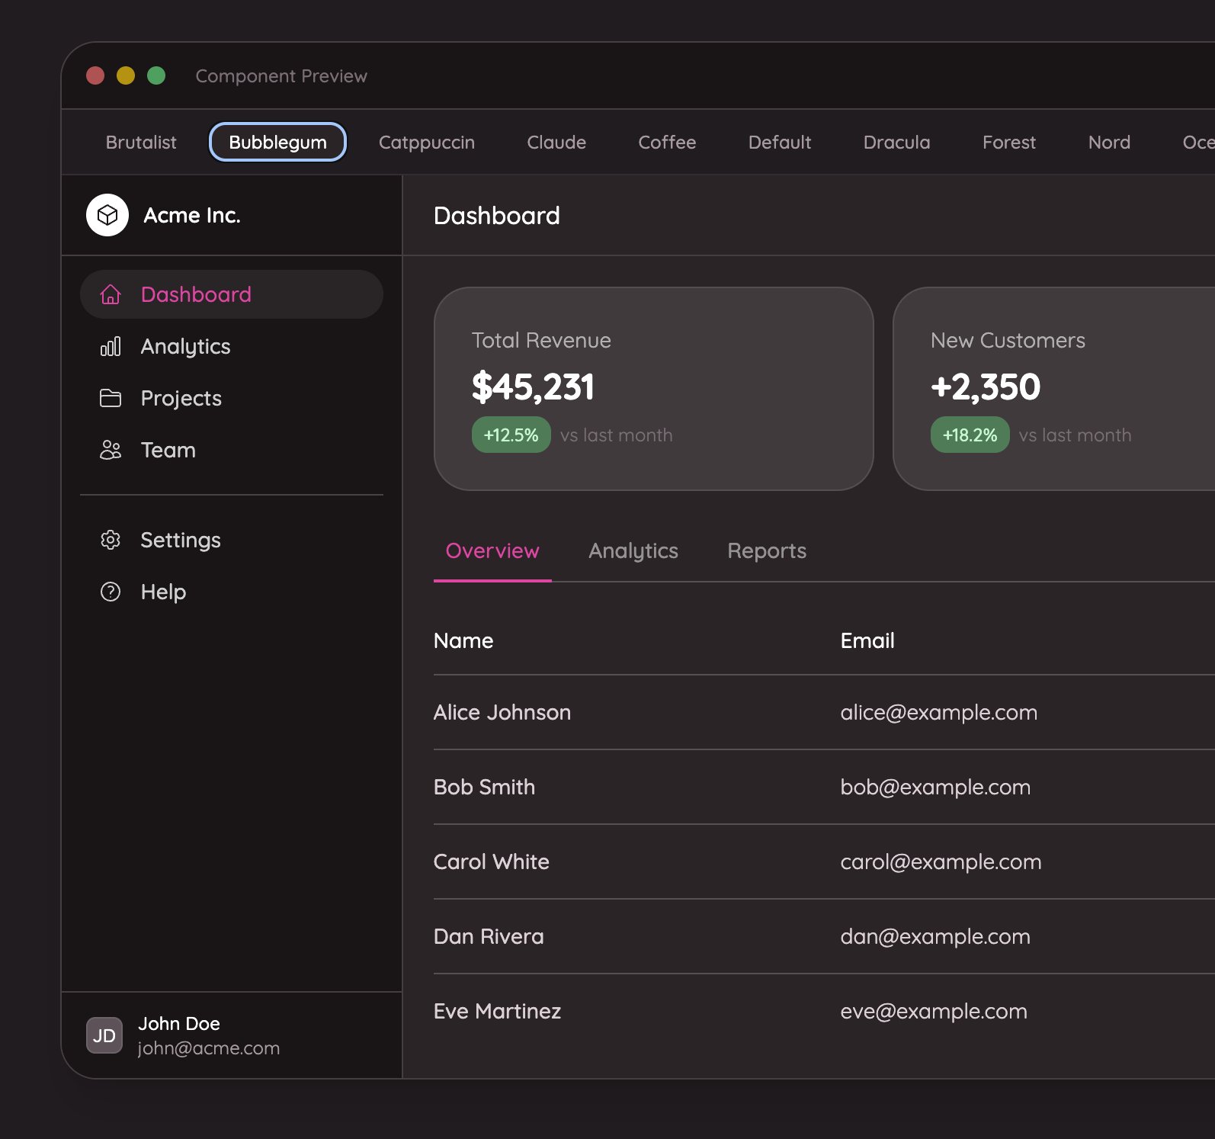Open the Reports content tab
1215x1139 pixels.
(x=767, y=551)
